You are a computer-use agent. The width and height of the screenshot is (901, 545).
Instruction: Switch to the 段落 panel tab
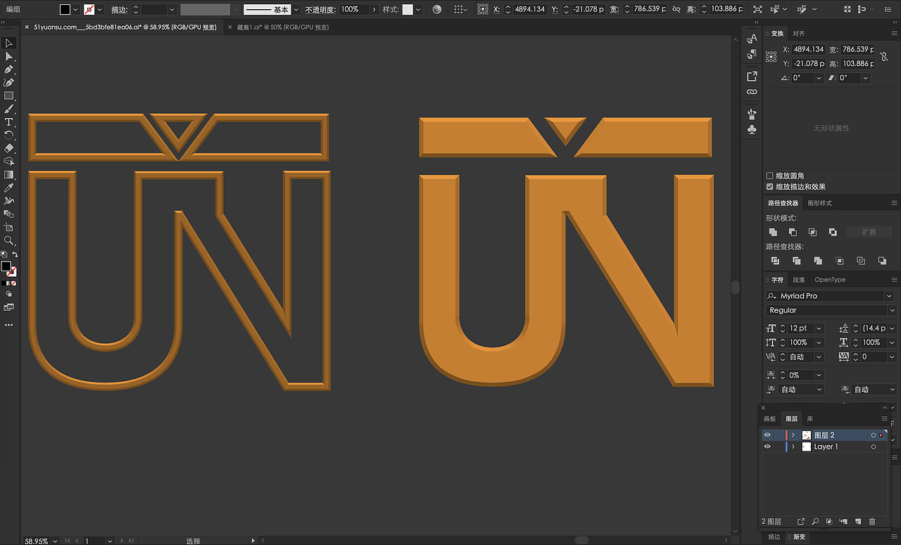[799, 280]
